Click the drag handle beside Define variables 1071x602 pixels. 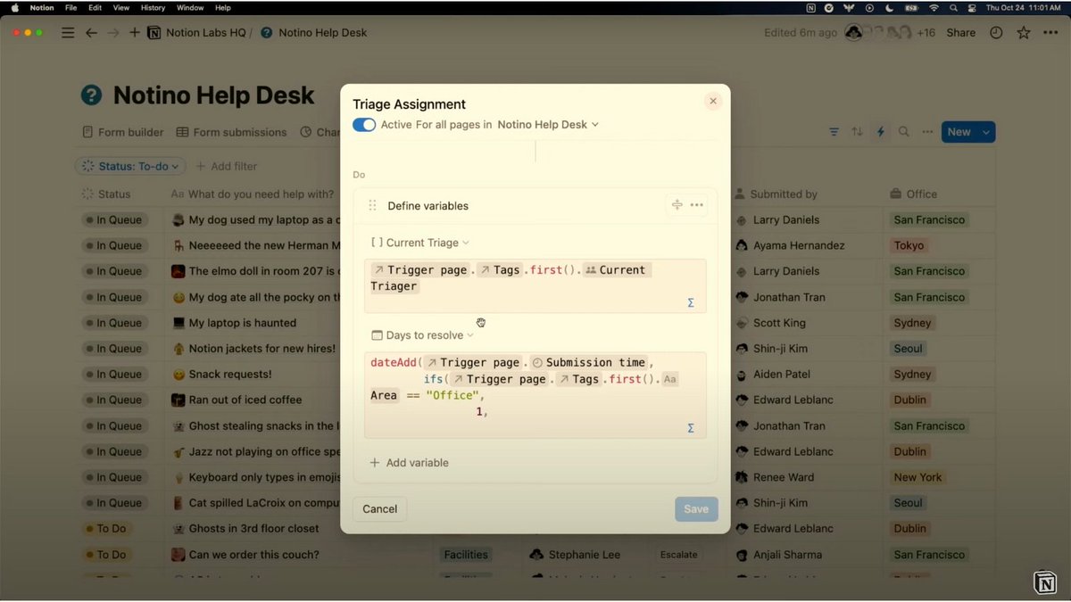point(372,205)
